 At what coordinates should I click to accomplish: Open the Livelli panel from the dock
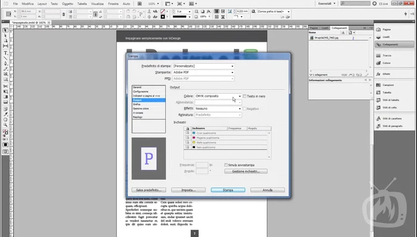(394, 37)
